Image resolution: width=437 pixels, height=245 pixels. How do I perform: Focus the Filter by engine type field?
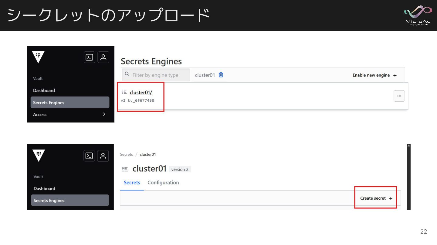point(156,75)
